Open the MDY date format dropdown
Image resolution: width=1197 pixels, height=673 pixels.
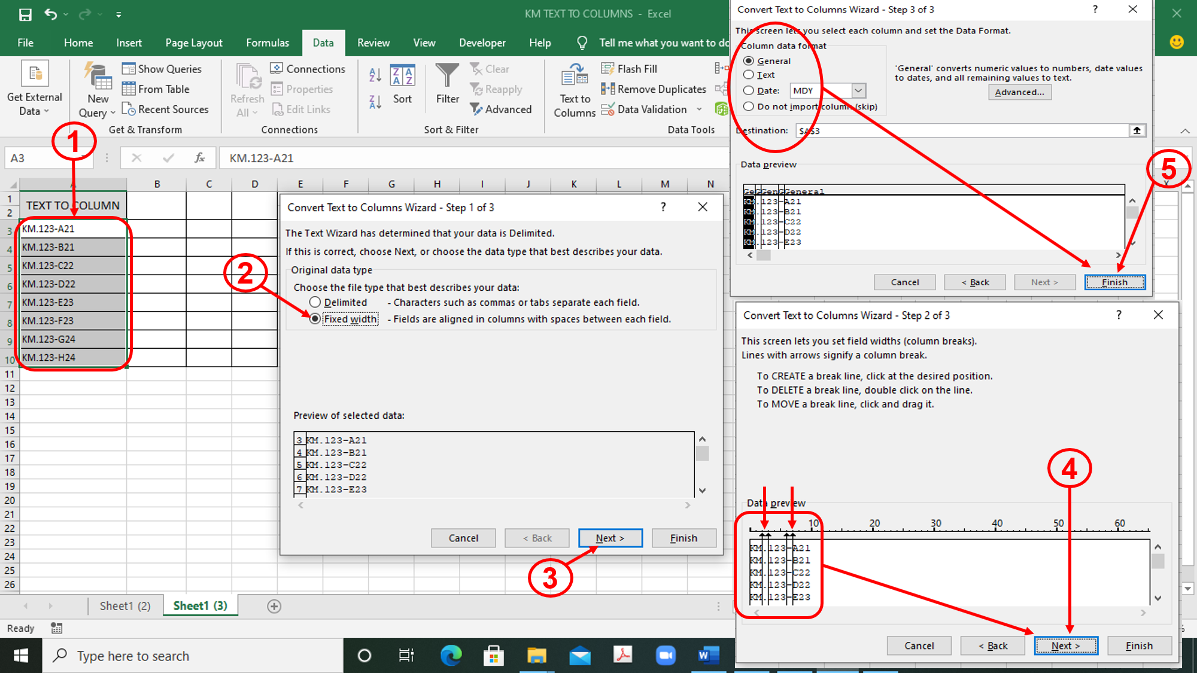(x=859, y=90)
